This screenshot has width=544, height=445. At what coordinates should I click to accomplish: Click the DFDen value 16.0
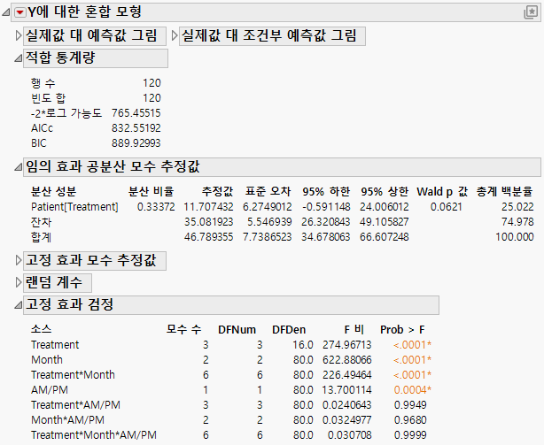(x=303, y=345)
